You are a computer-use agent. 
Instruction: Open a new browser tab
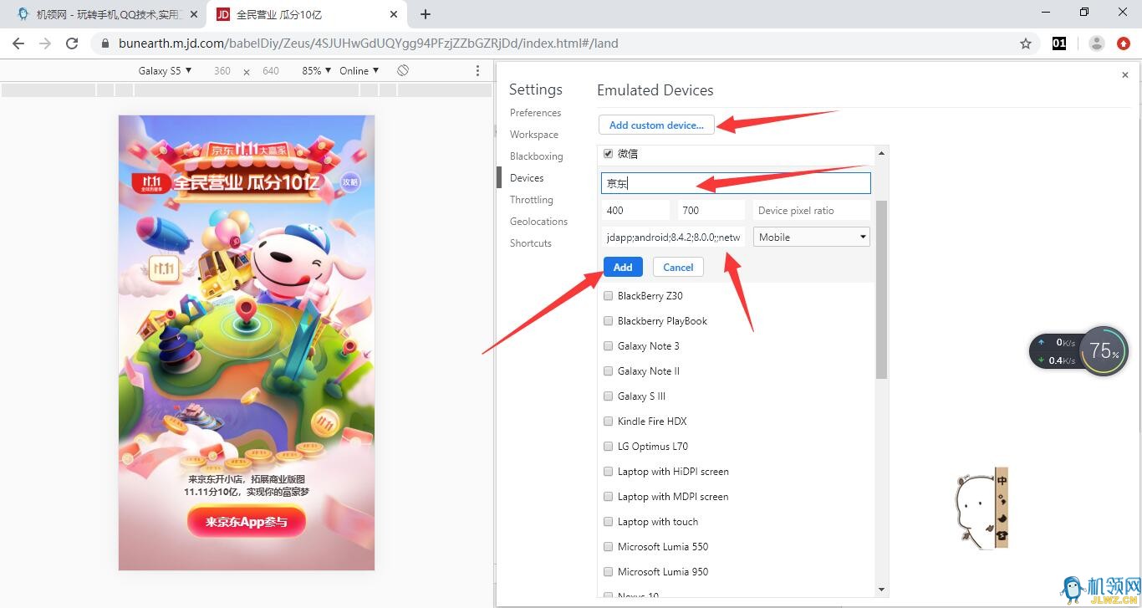[426, 14]
